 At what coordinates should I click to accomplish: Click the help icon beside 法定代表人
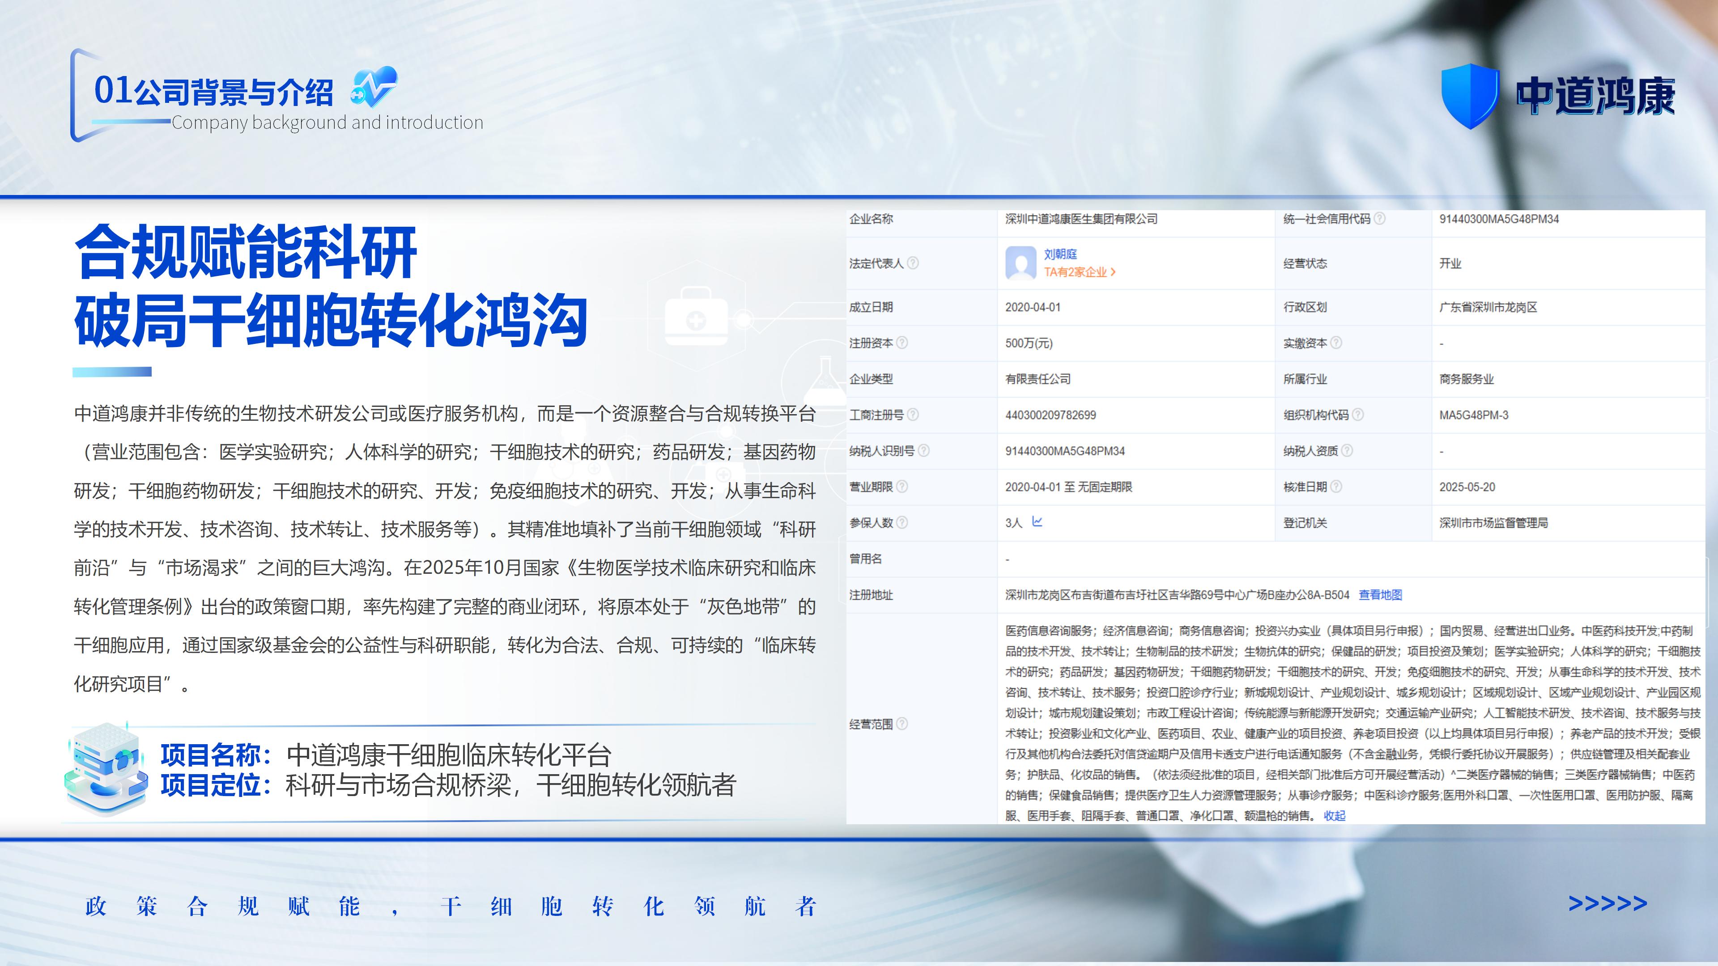point(913,263)
